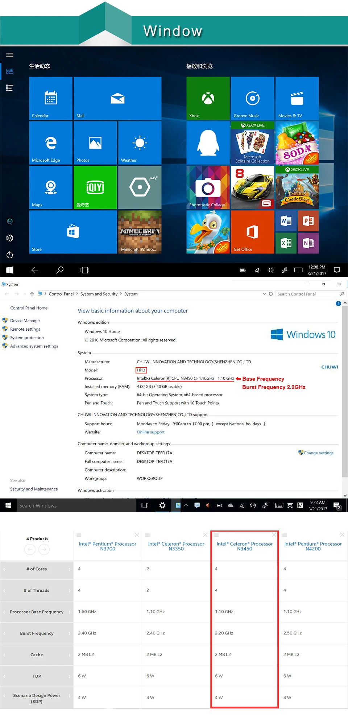Click the System window vertical scrollbar
The width and height of the screenshot is (348, 715).
pyautogui.click(x=345, y=391)
